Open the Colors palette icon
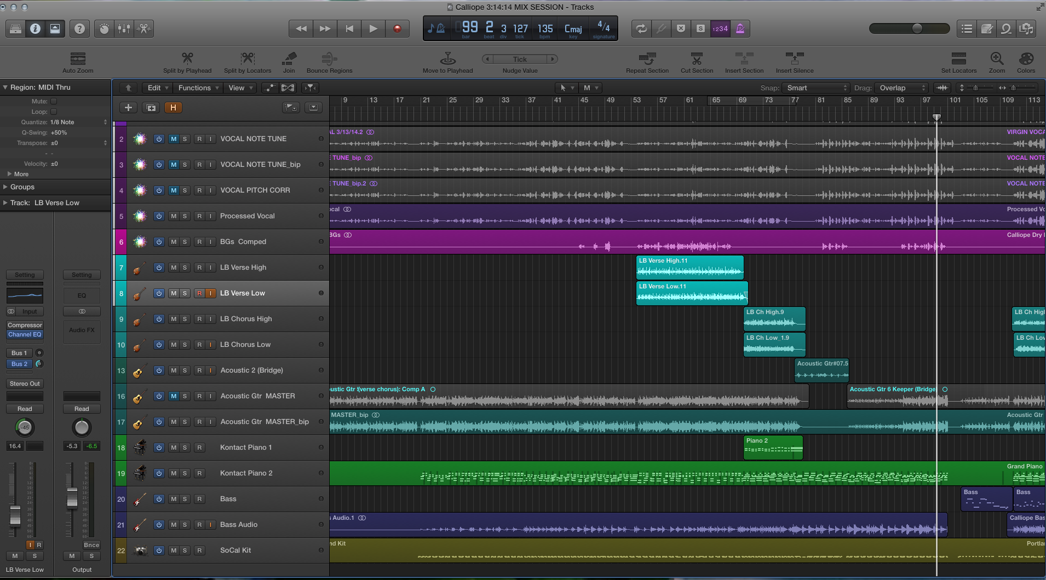Viewport: 1046px width, 580px height. point(1026,58)
